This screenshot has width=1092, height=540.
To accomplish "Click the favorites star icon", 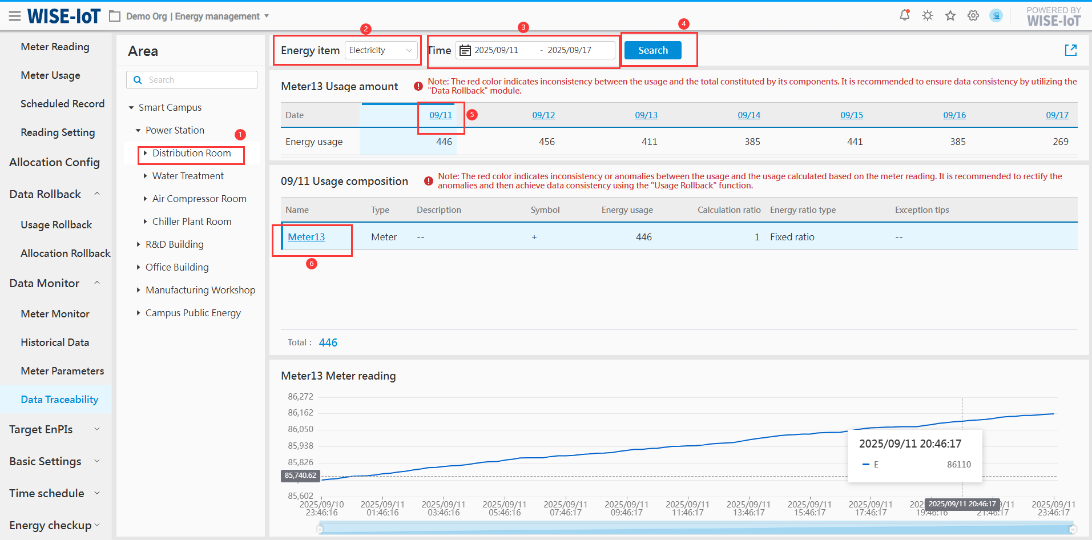I will click(950, 15).
